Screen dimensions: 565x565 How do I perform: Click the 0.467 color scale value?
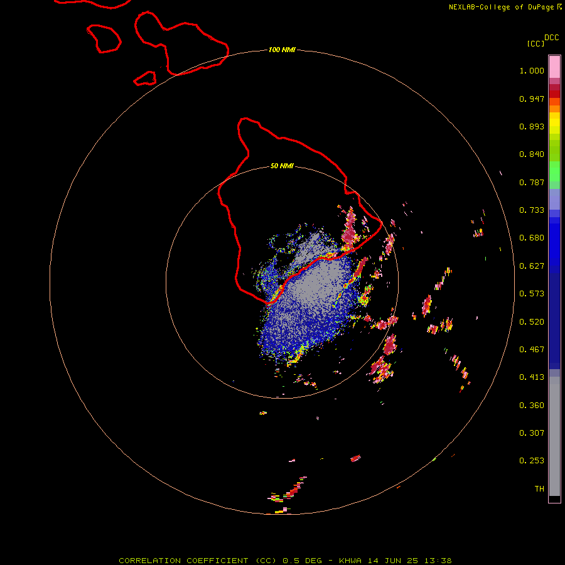[532, 350]
